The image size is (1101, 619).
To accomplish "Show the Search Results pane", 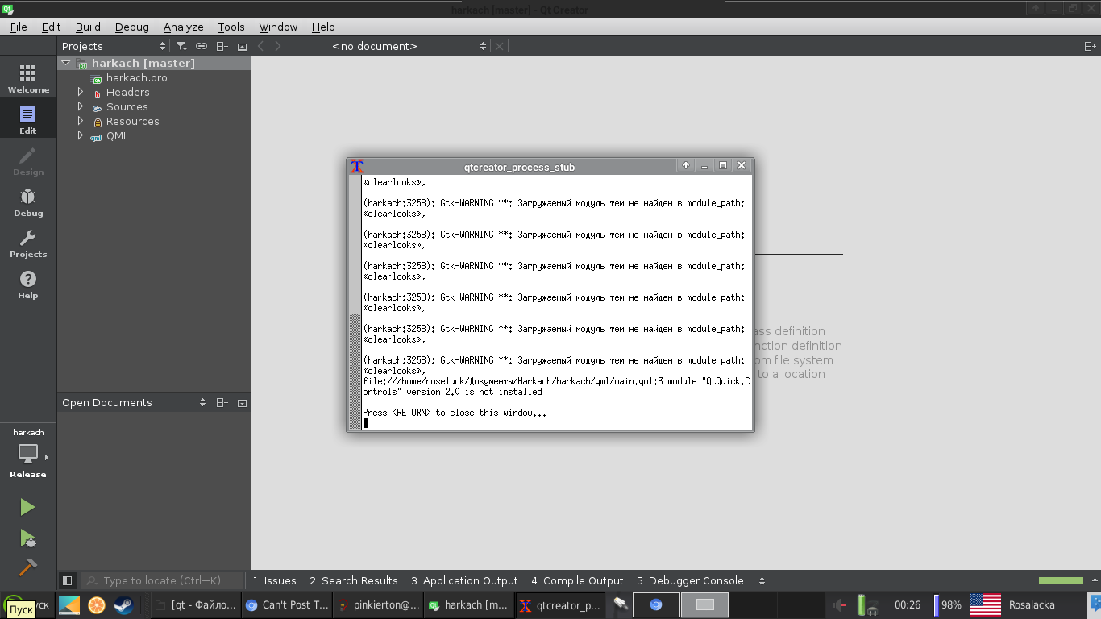I will point(354,580).
